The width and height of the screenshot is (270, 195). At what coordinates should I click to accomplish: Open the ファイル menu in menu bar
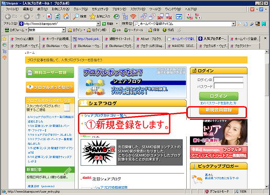pyautogui.click(x=12, y=9)
